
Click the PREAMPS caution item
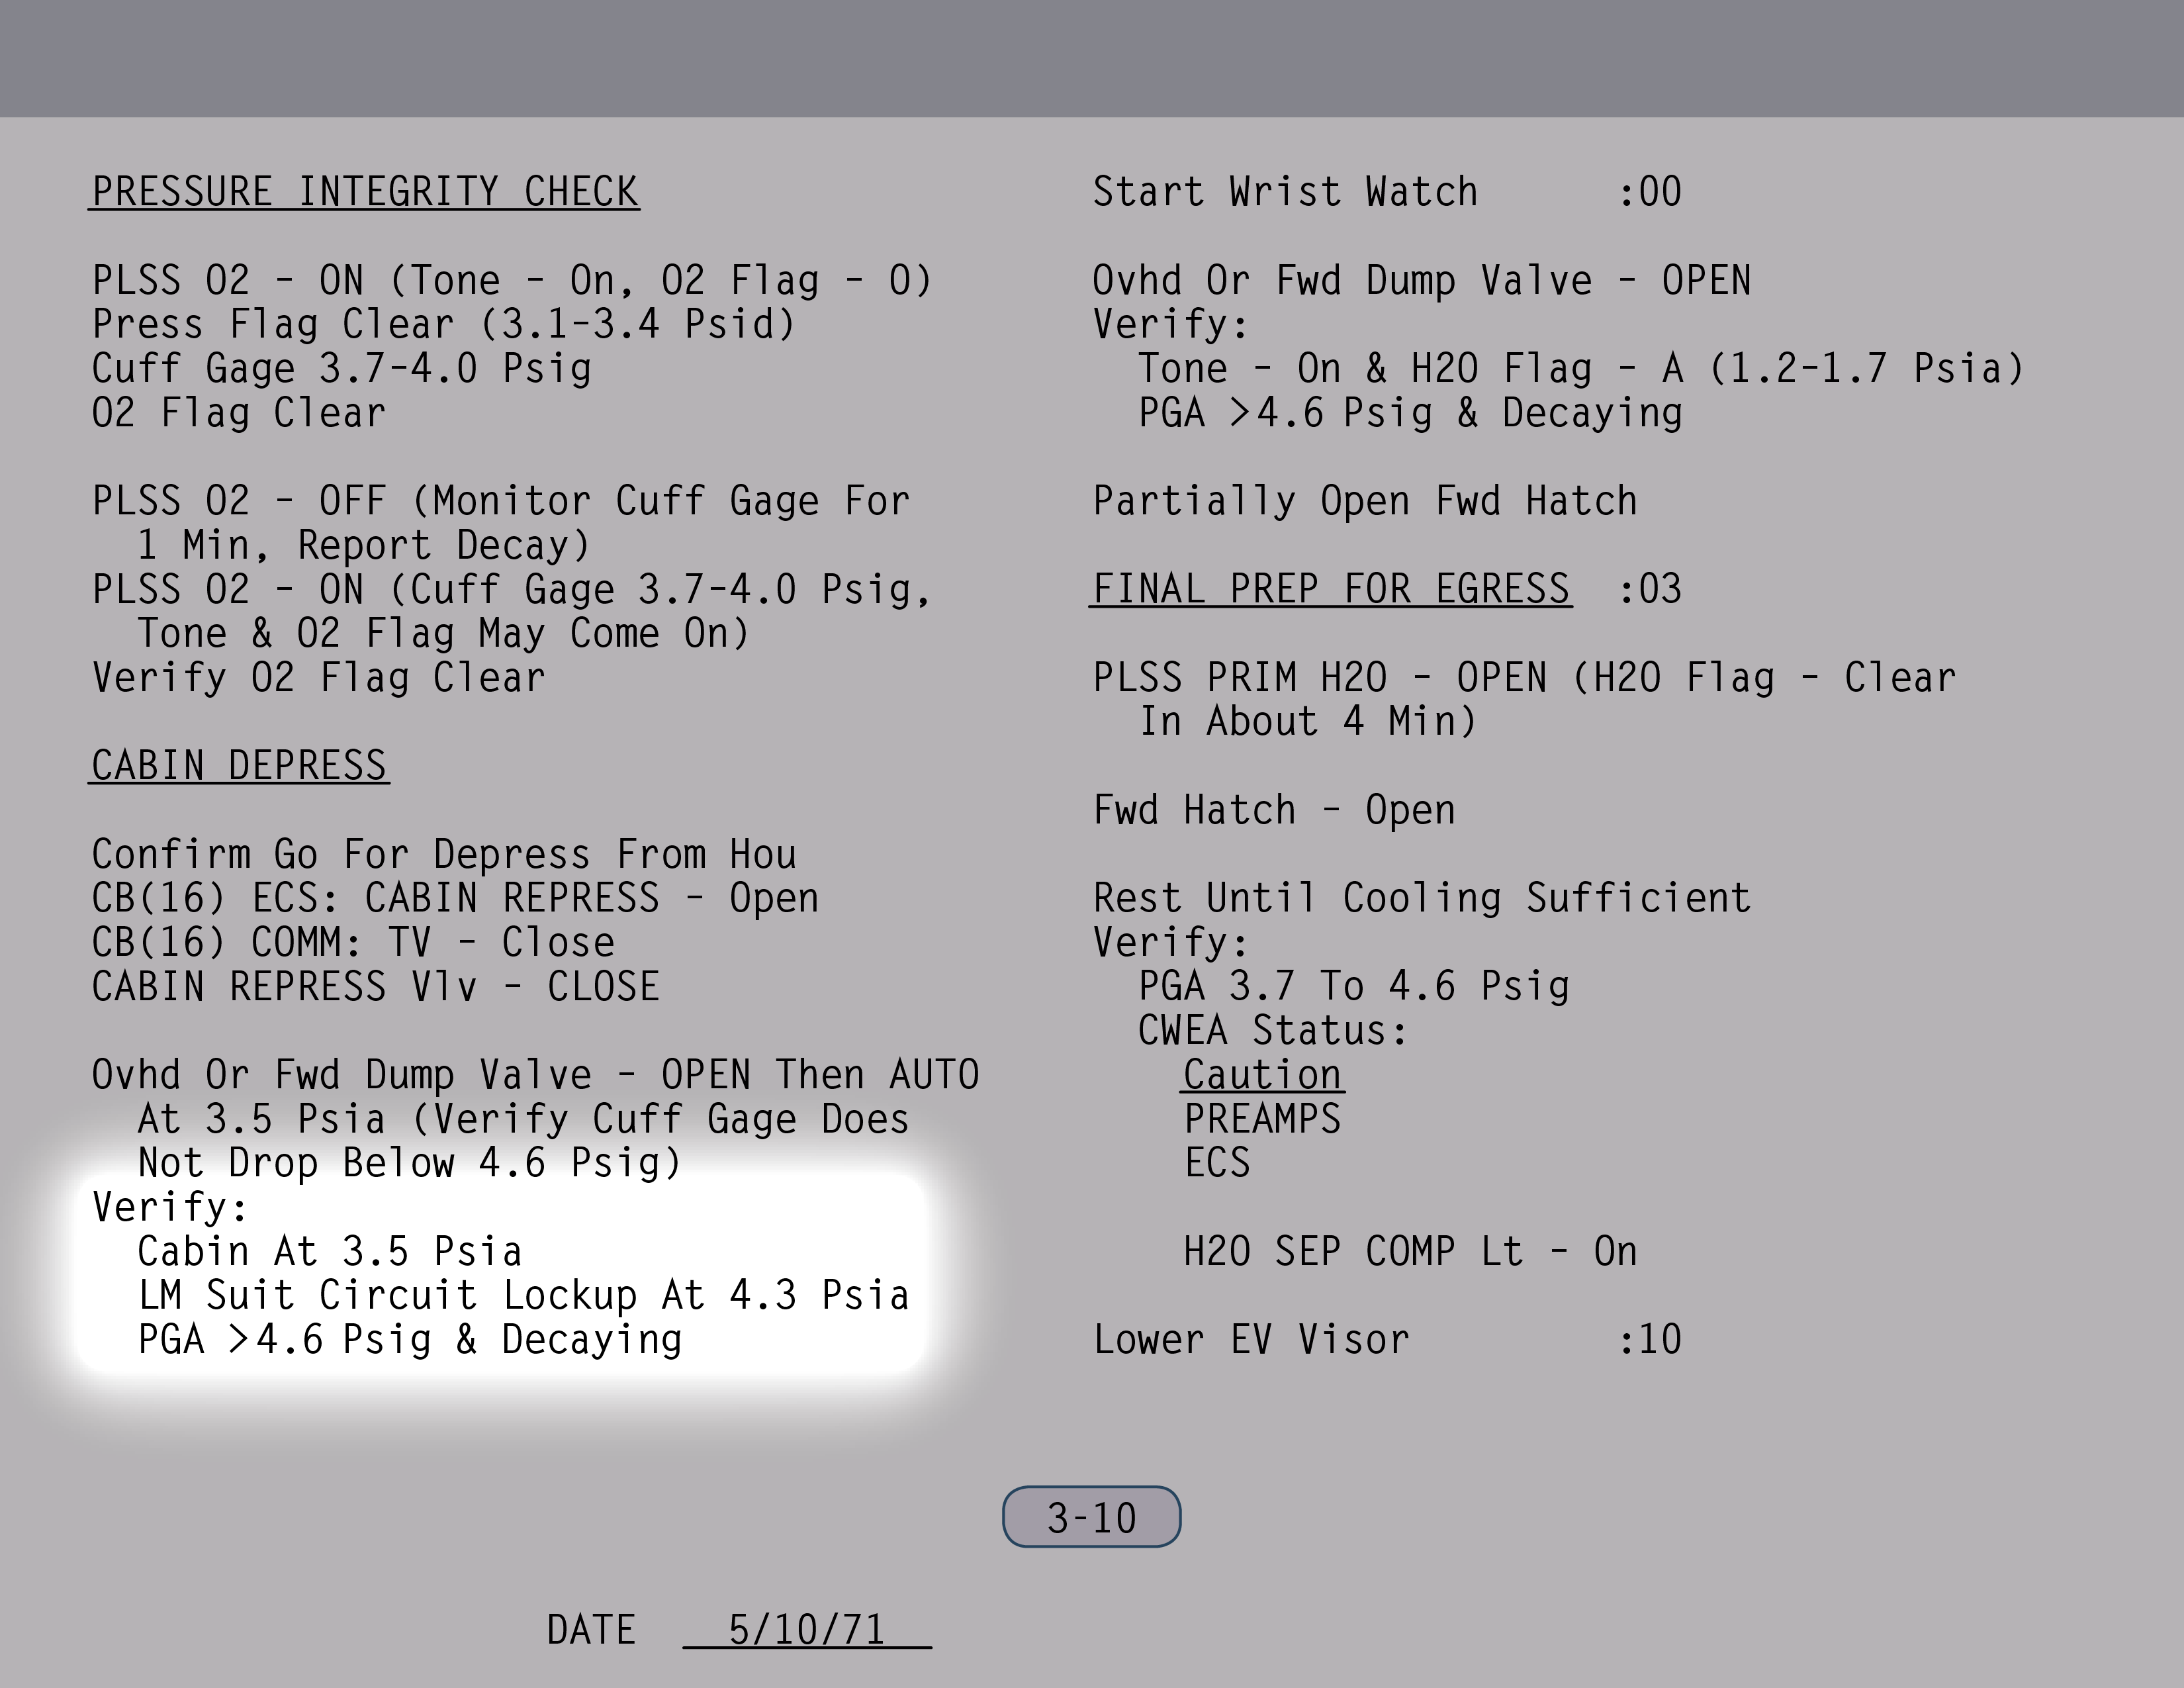[1262, 1119]
